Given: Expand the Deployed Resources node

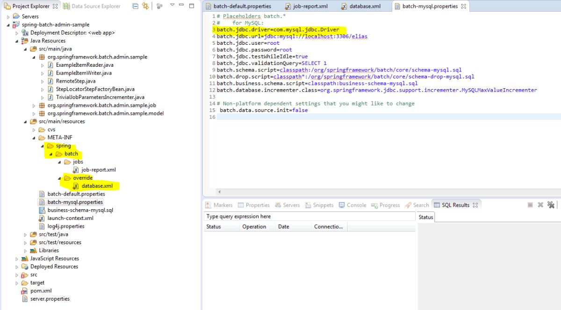Looking at the screenshot, I should [x=17, y=267].
